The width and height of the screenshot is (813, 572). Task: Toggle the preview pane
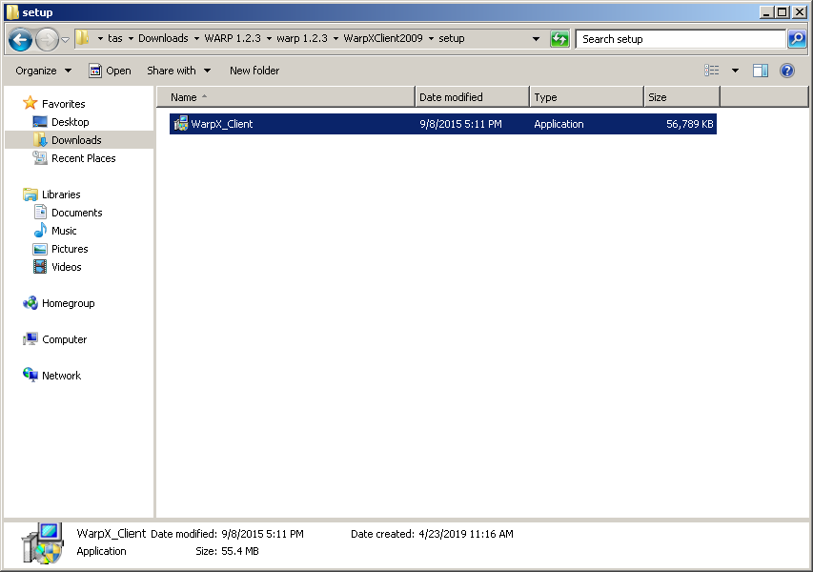(x=761, y=70)
